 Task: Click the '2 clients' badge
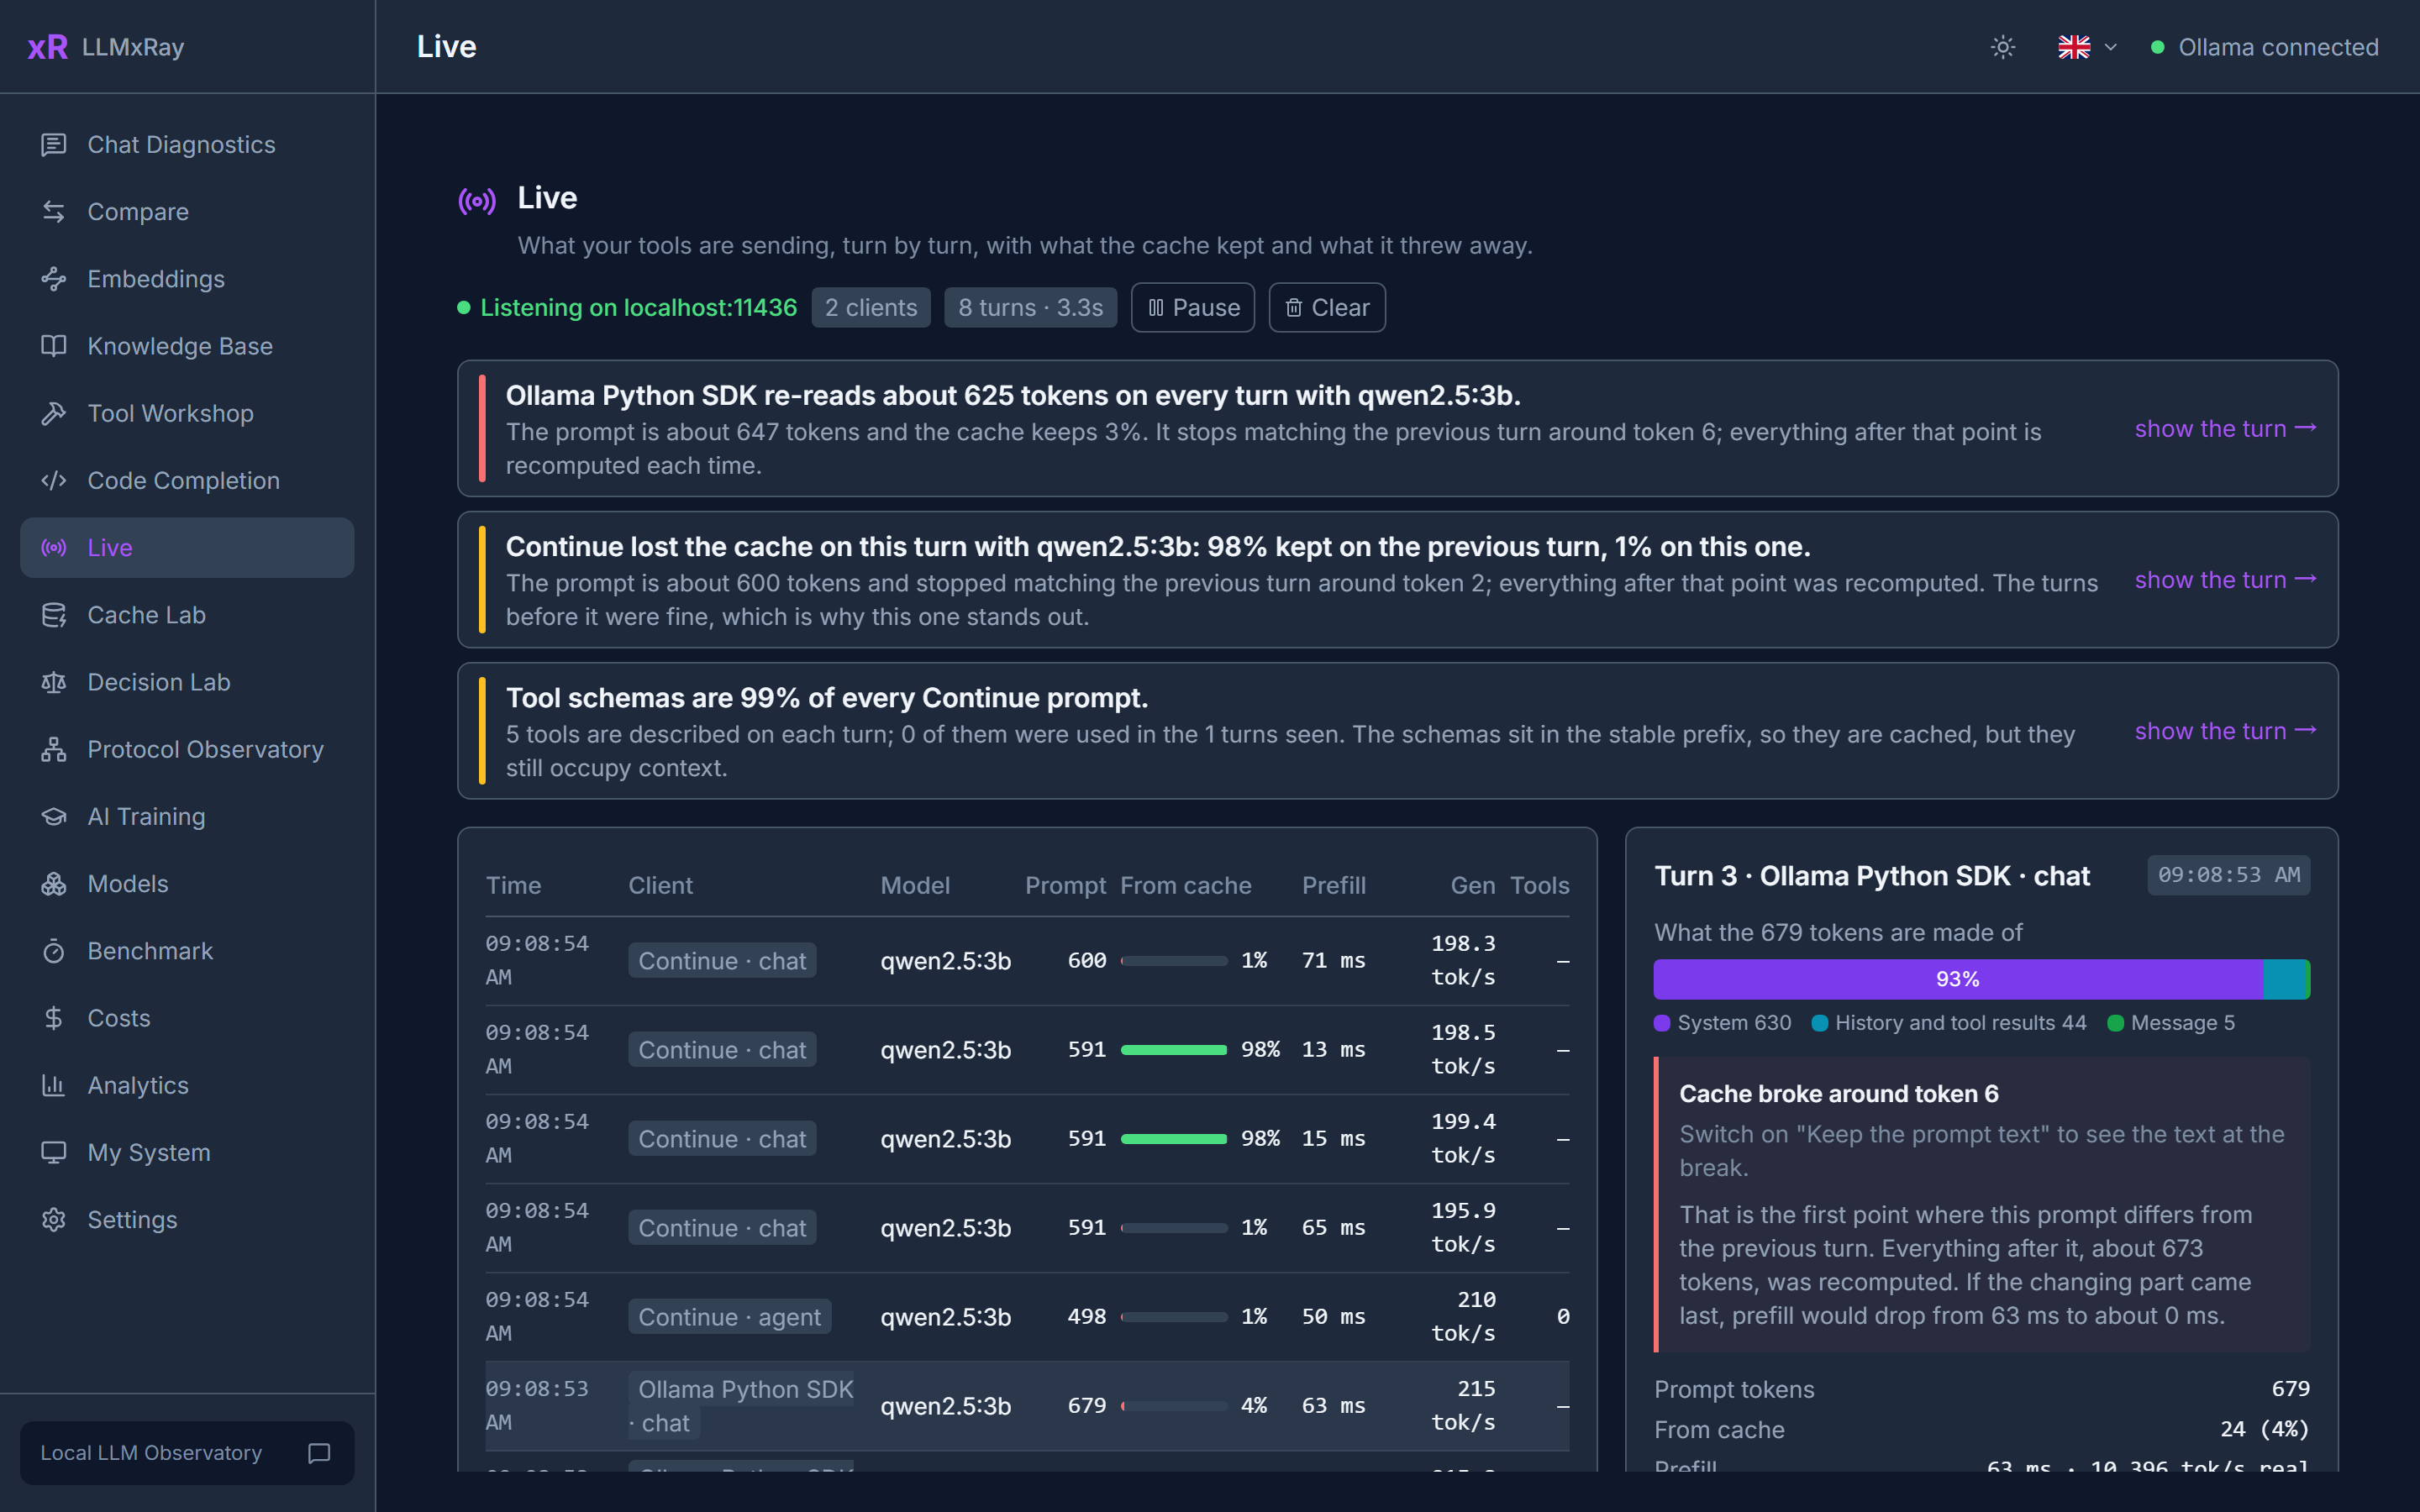pyautogui.click(x=871, y=307)
